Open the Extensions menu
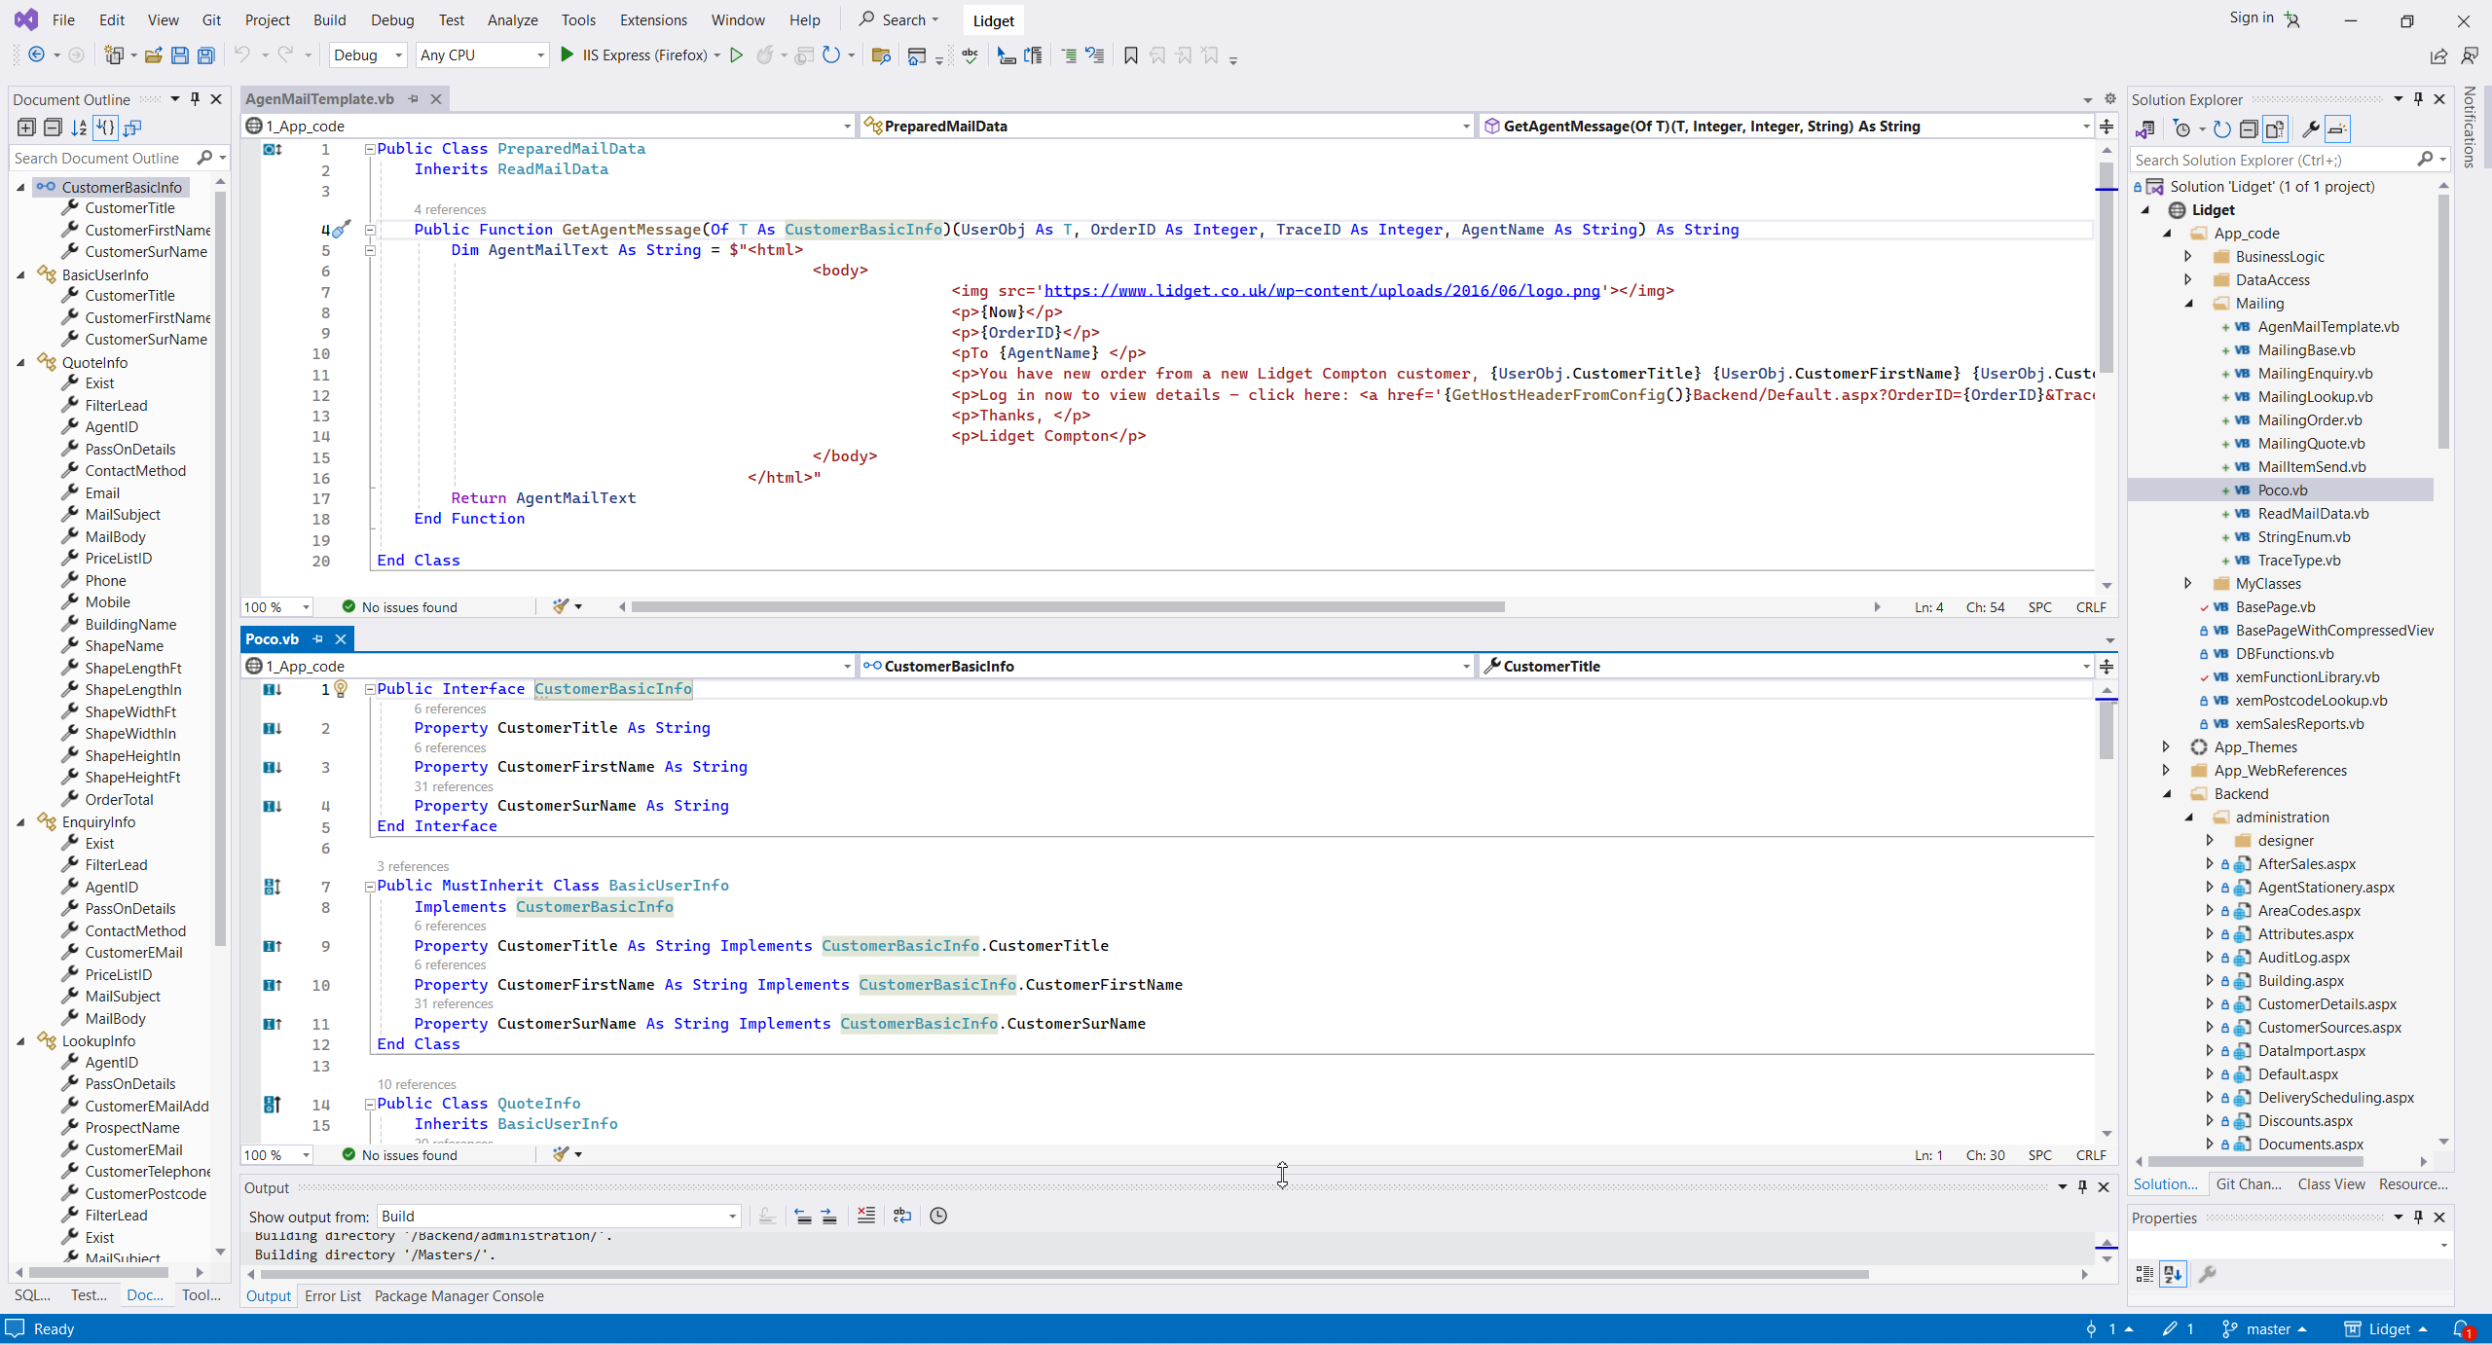2492x1345 pixels. click(652, 19)
